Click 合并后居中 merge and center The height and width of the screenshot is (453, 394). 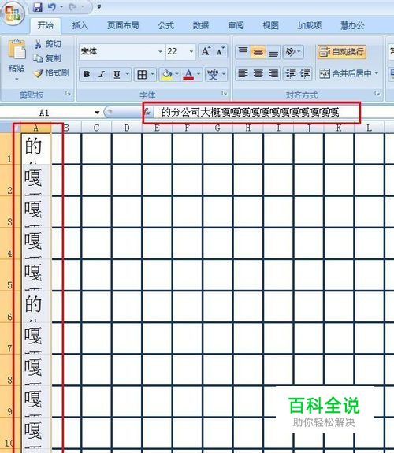345,74
